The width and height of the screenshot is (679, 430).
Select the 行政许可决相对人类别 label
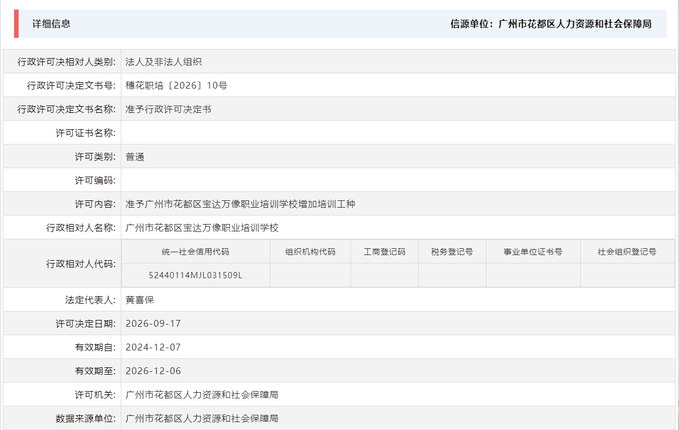coord(67,62)
